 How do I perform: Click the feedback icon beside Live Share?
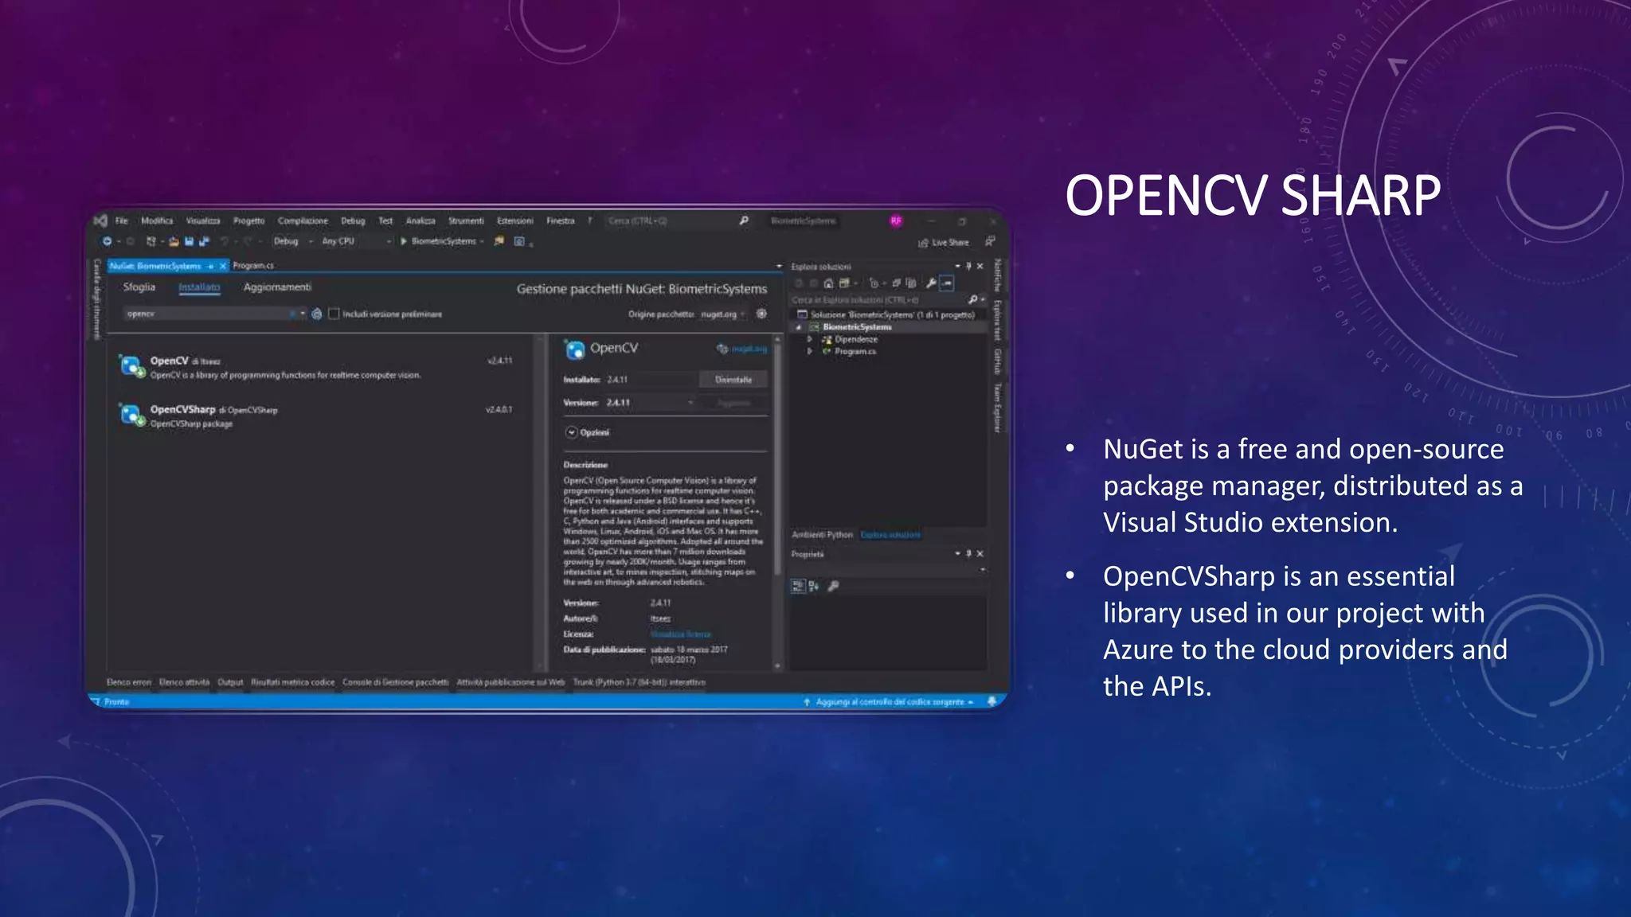(990, 241)
